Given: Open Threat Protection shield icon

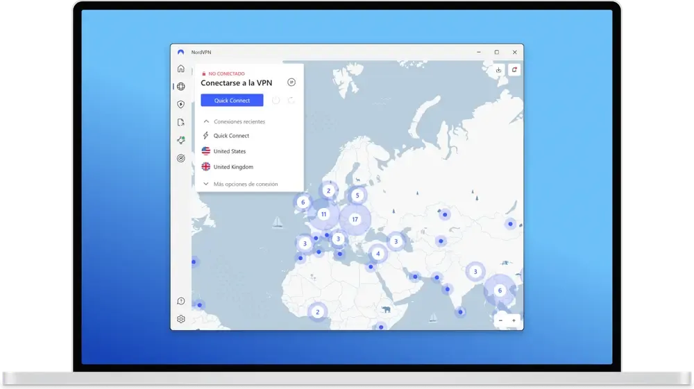Looking at the screenshot, I should (181, 104).
